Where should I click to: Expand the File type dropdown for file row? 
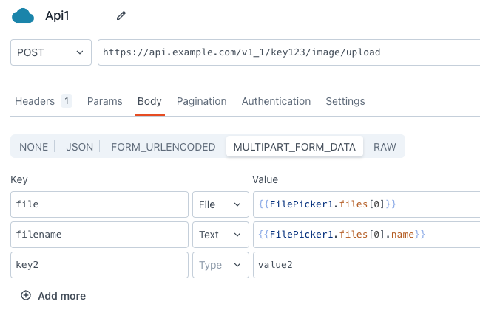220,204
